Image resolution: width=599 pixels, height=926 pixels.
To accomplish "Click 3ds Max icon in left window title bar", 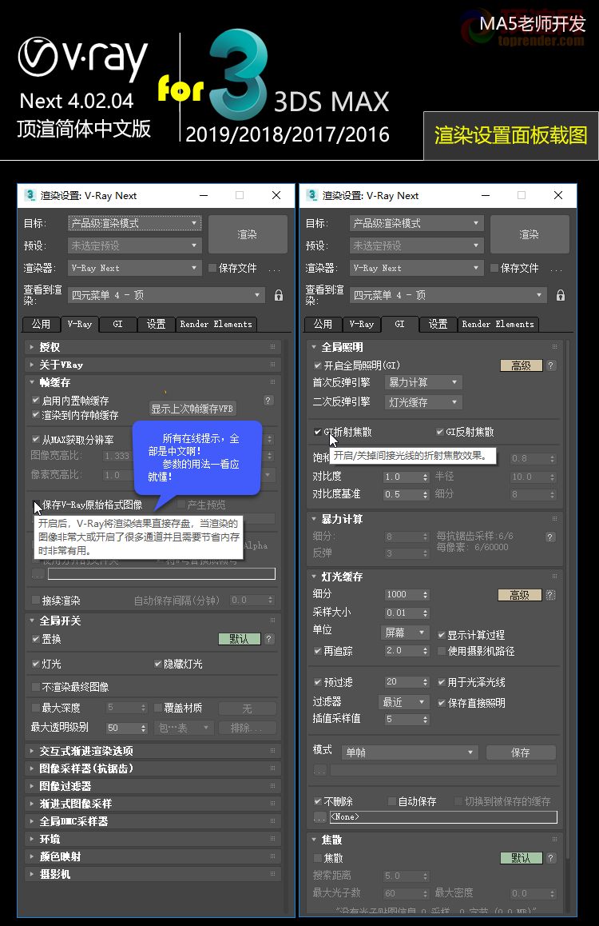I will (30, 195).
